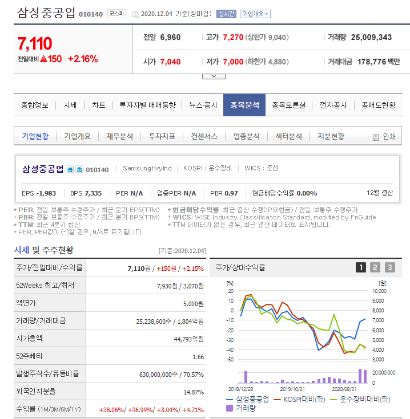Open the 전자공시 tab
The image size is (410, 419).
click(333, 105)
